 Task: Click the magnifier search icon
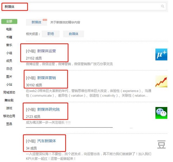162,6
